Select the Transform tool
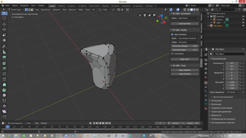 [4, 40]
